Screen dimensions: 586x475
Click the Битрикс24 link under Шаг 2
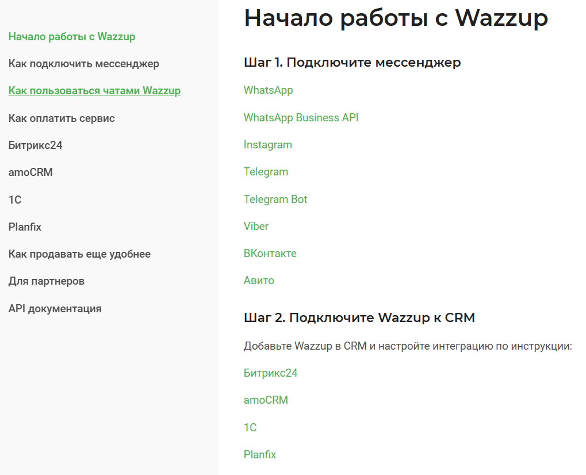tap(270, 373)
